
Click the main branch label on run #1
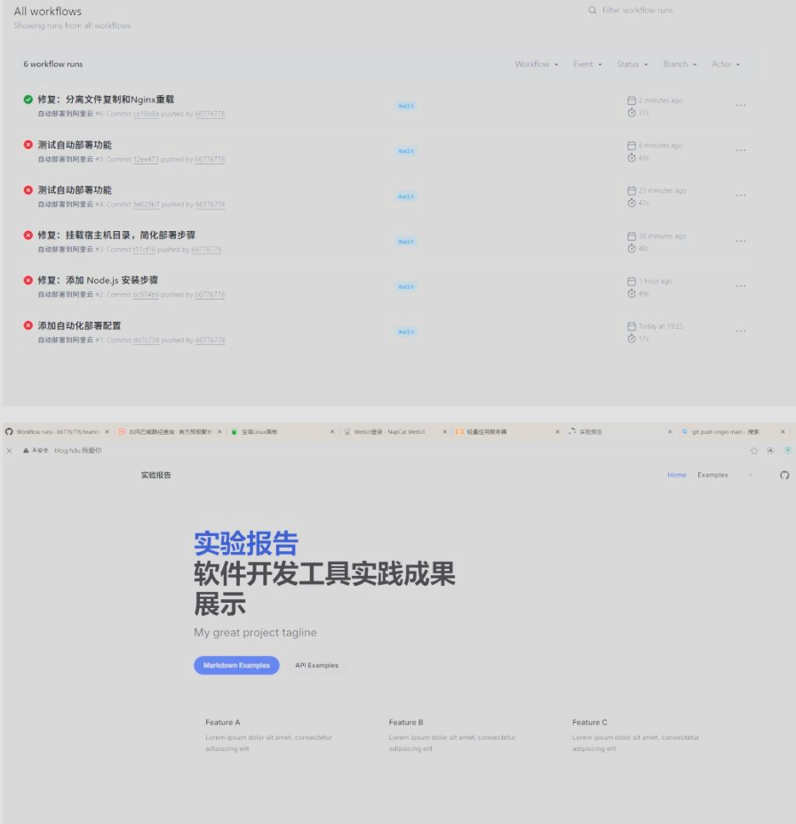[x=406, y=332]
